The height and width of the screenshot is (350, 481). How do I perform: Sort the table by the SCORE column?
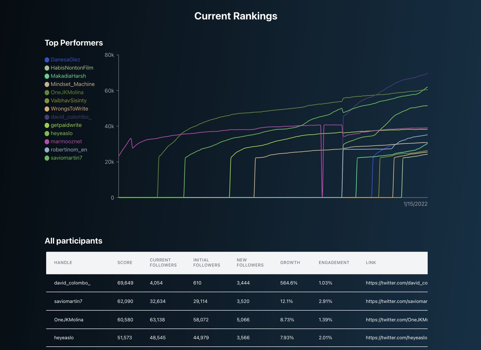click(125, 262)
